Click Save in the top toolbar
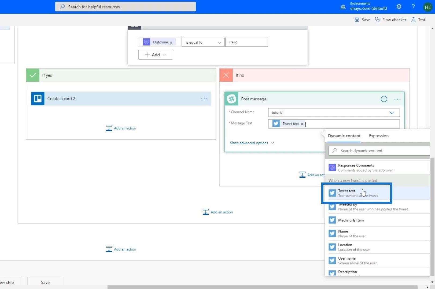Screen dimensions: 435x289 [362, 20]
